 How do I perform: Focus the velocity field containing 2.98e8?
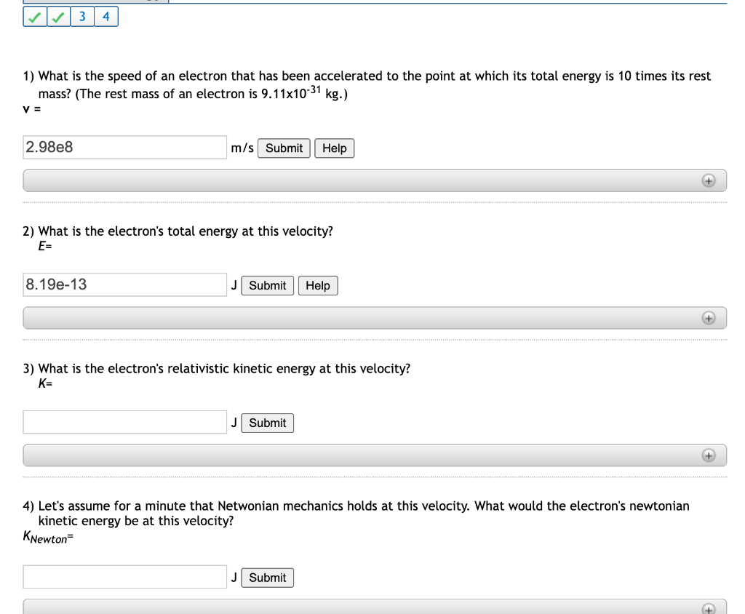pyautogui.click(x=125, y=148)
